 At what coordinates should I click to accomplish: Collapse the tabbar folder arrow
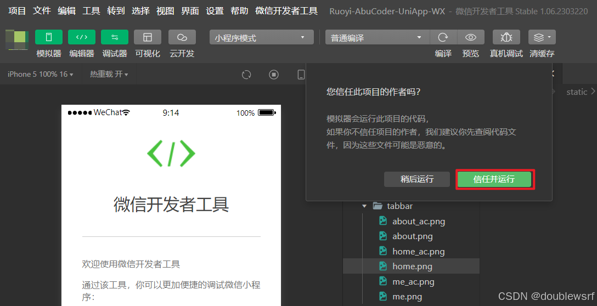coord(364,206)
